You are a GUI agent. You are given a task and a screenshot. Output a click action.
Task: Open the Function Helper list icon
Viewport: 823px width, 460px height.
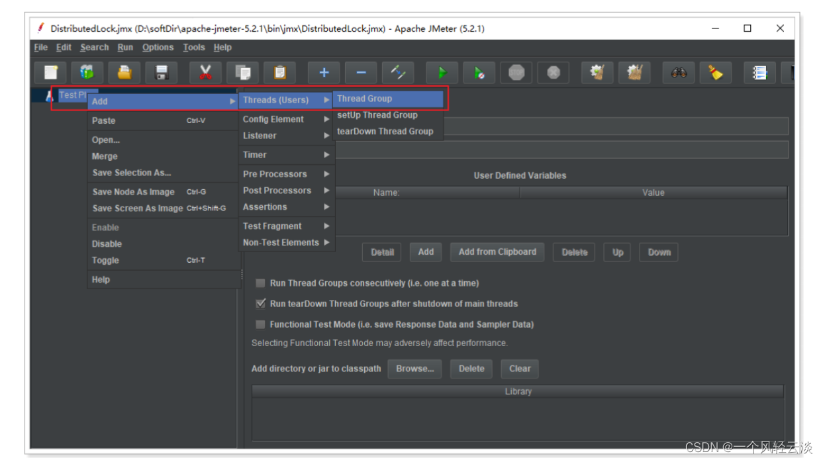[x=759, y=72]
